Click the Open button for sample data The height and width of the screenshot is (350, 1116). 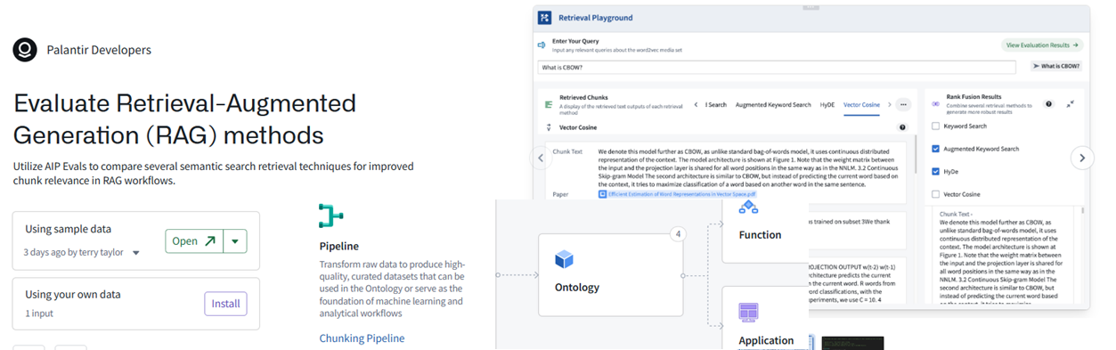tap(194, 240)
